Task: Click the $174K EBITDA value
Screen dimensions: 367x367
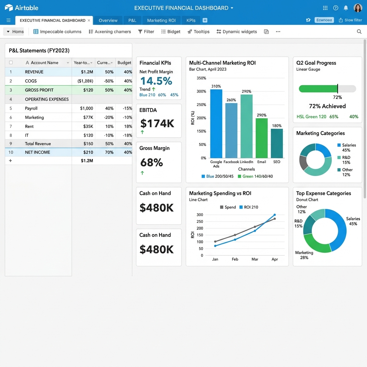Action: (x=157, y=123)
